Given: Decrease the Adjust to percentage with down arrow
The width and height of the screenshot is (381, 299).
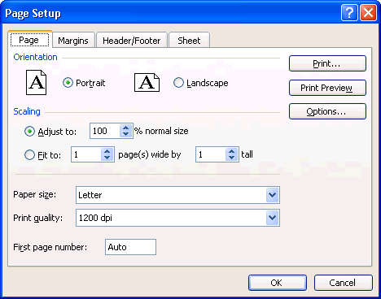Looking at the screenshot, I should click(125, 134).
